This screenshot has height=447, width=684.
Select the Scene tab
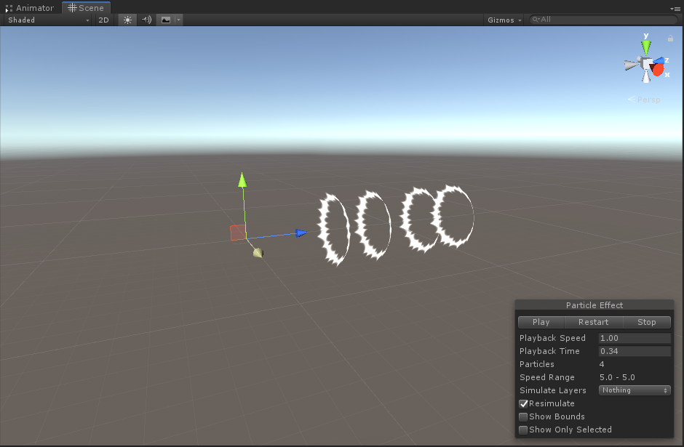[86, 8]
